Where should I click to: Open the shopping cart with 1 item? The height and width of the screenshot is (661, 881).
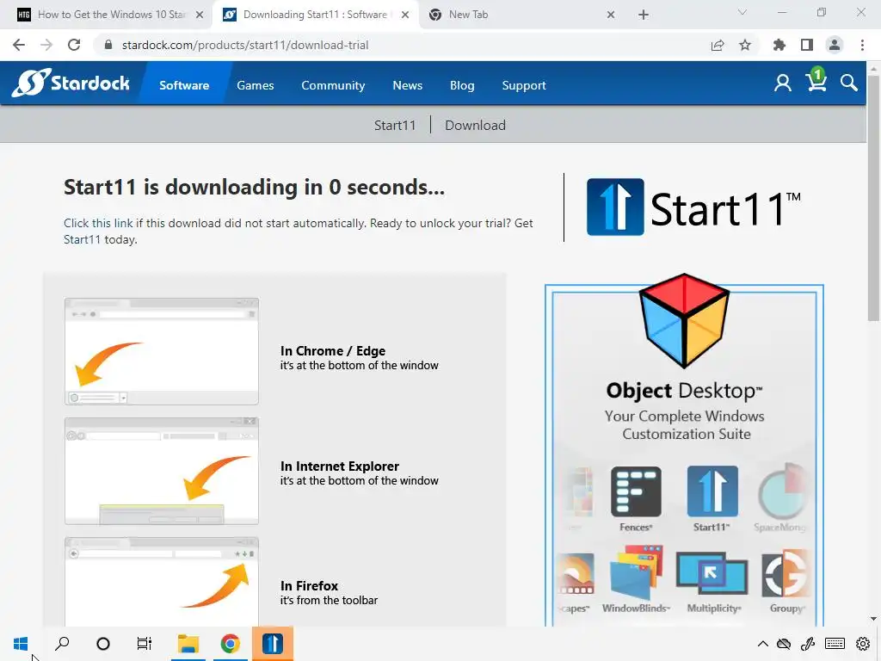[816, 80]
